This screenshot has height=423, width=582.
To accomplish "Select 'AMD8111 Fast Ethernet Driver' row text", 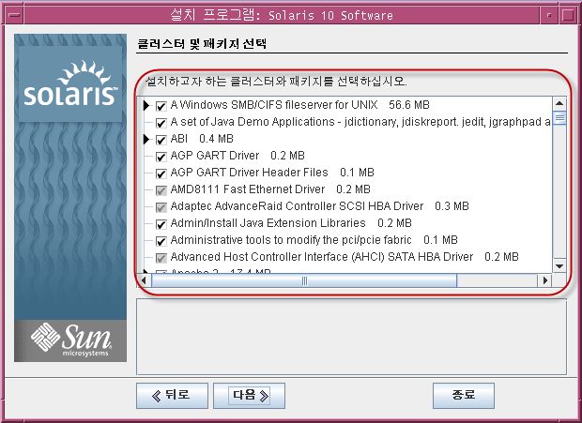I will click(x=270, y=189).
